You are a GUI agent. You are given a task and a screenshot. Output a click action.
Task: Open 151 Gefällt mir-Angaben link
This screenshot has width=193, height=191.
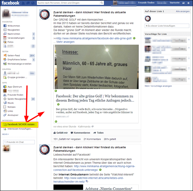(x=67, y=139)
